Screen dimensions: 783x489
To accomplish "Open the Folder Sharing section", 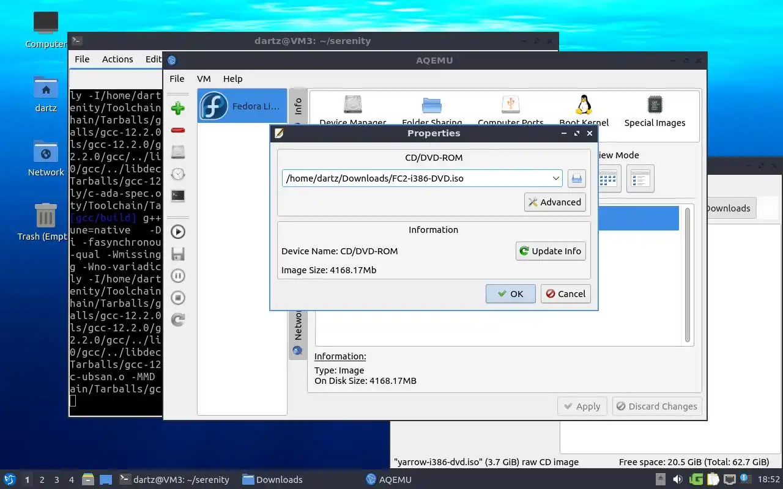I will (x=432, y=111).
